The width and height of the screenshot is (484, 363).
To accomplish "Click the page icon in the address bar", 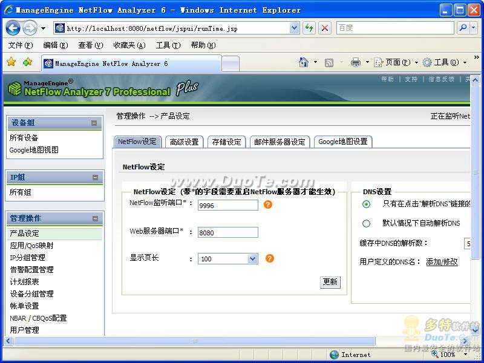I will [x=59, y=28].
